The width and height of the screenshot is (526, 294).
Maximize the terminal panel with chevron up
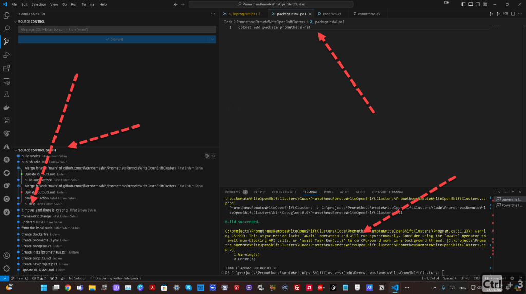point(513,192)
